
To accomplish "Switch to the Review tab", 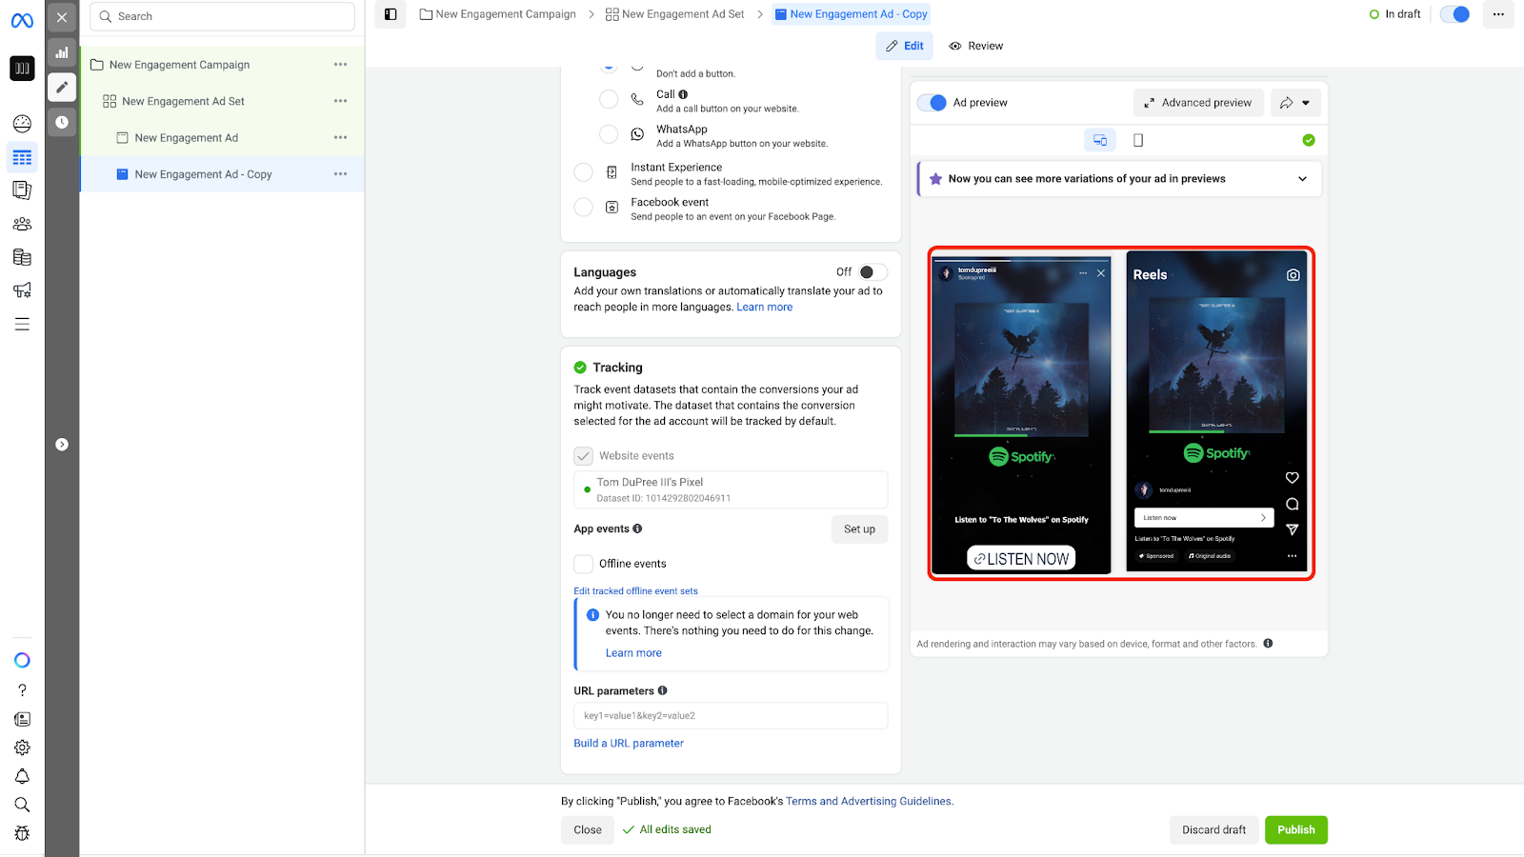I will click(x=976, y=46).
